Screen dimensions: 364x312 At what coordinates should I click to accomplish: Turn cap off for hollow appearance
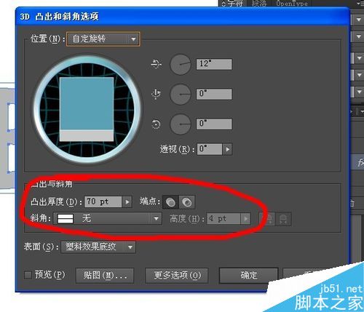click(x=186, y=202)
